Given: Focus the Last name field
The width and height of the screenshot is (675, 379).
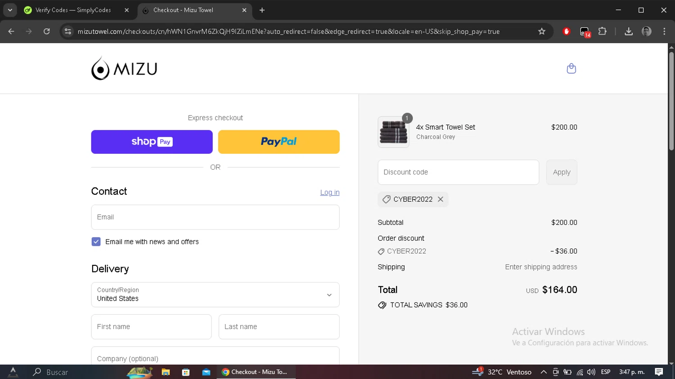Looking at the screenshot, I should point(279,327).
